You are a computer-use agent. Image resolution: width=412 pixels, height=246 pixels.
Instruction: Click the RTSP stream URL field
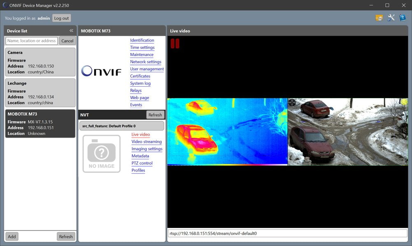tap(287, 233)
